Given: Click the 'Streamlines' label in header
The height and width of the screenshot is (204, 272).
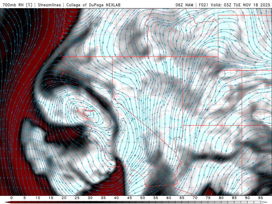Looking at the screenshot, I should click(x=49, y=5).
